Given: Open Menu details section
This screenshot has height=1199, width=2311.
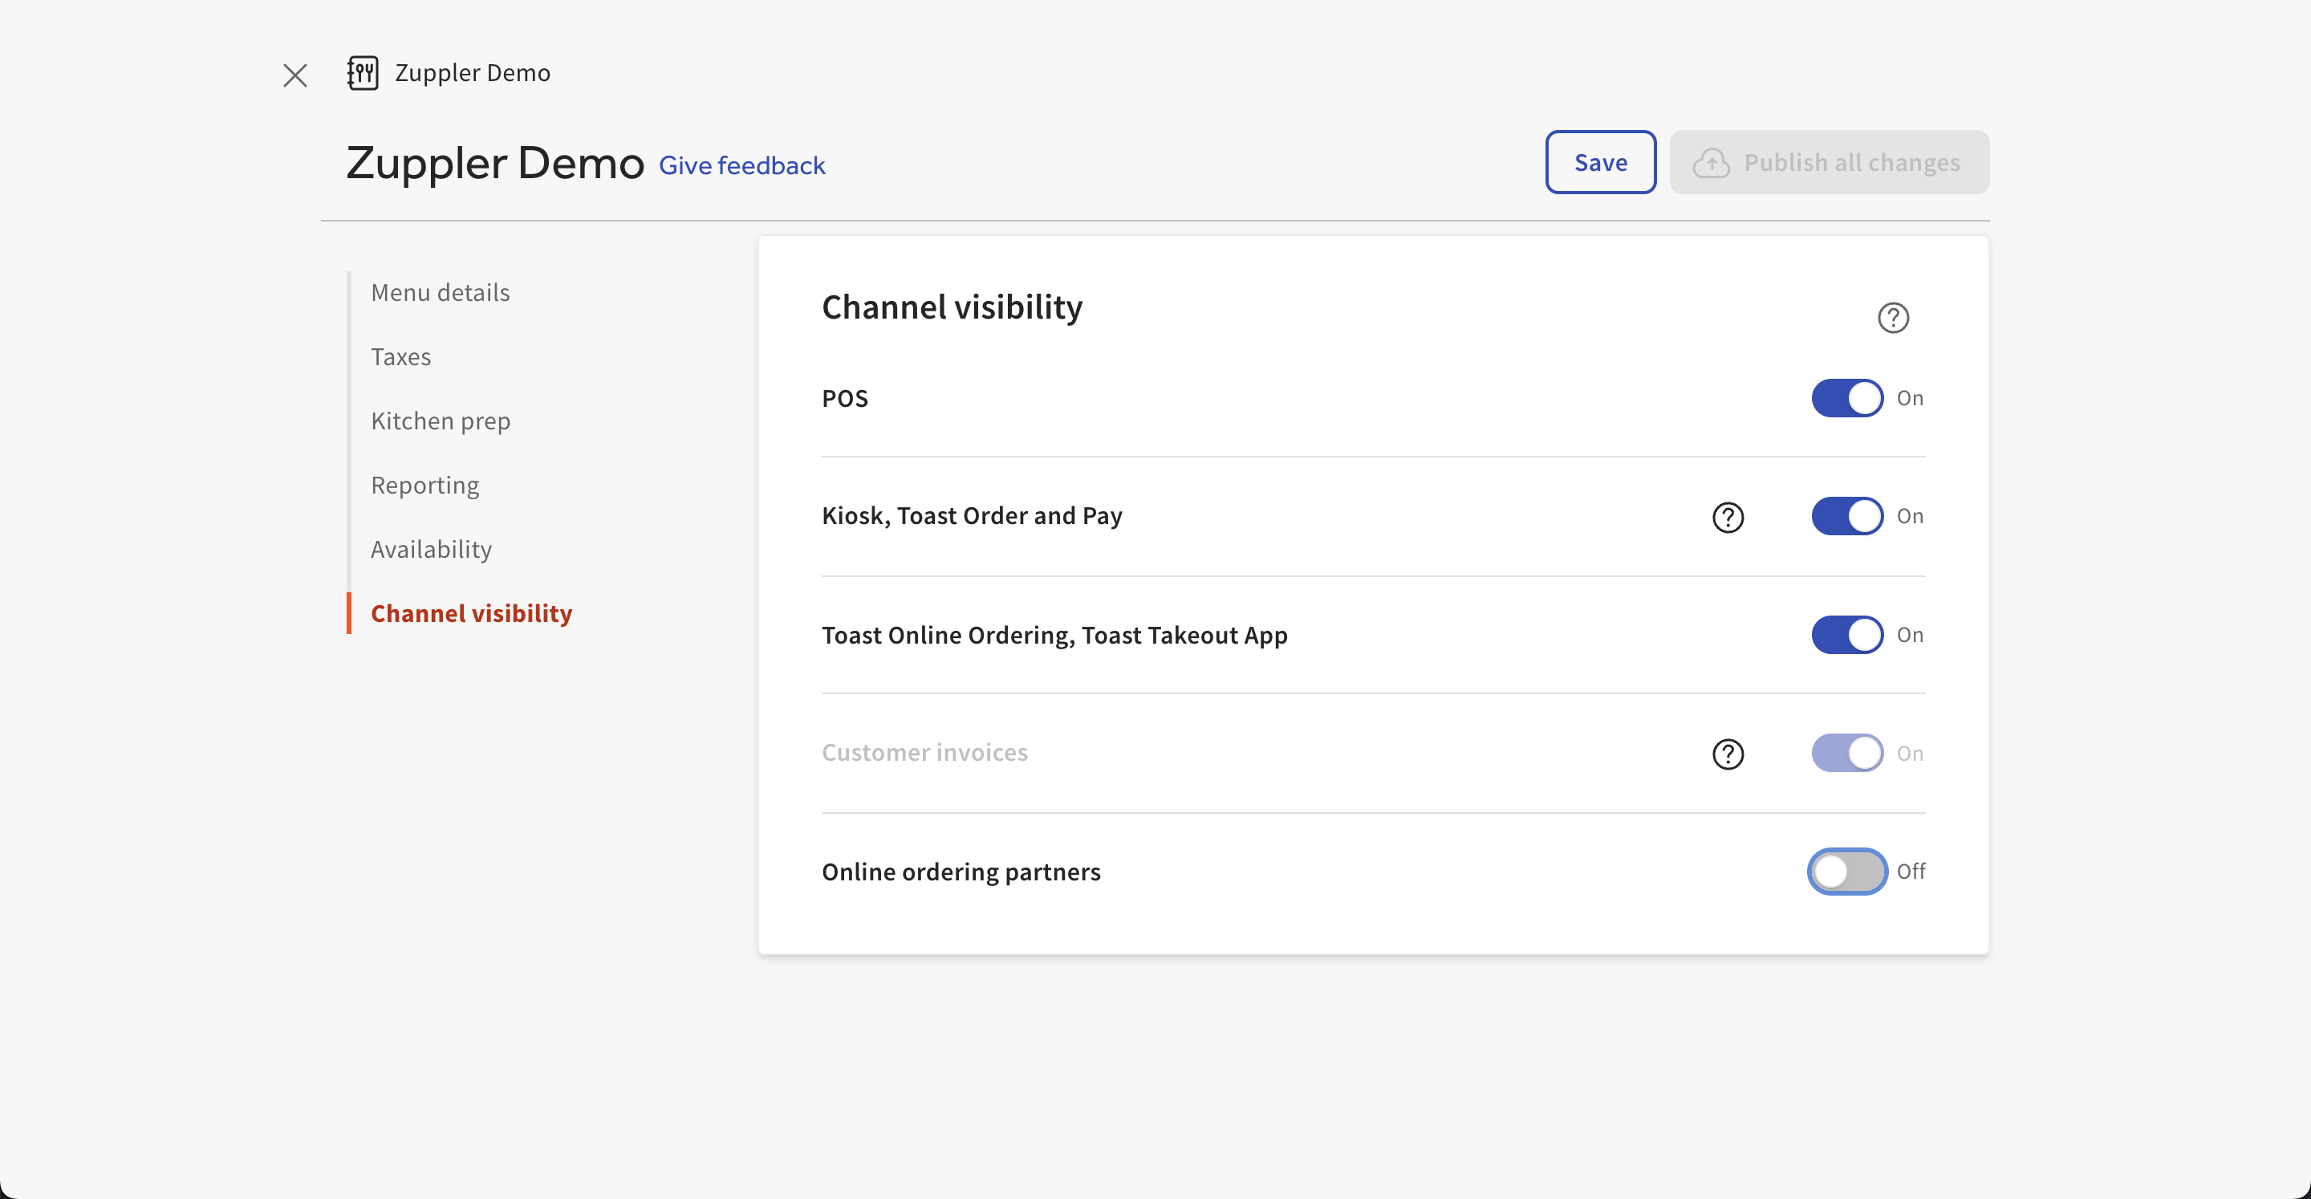Looking at the screenshot, I should point(440,293).
